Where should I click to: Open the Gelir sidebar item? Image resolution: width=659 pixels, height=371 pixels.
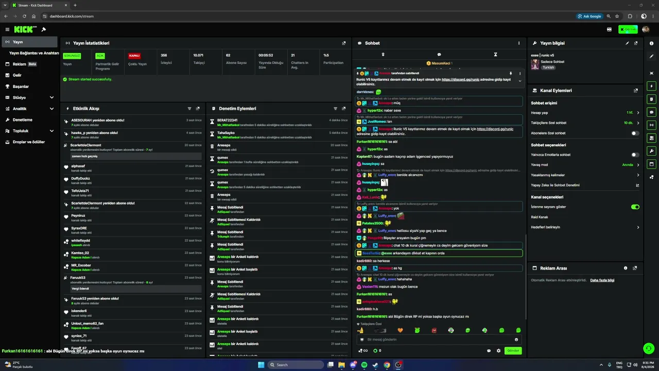pyautogui.click(x=29, y=75)
